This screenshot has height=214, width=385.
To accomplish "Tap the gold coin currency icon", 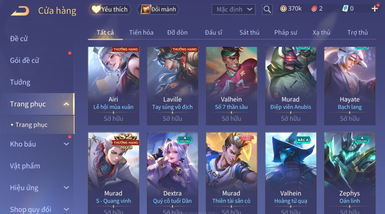I will 283,9.
